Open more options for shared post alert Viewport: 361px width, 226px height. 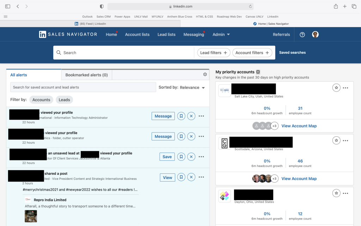coord(201,177)
